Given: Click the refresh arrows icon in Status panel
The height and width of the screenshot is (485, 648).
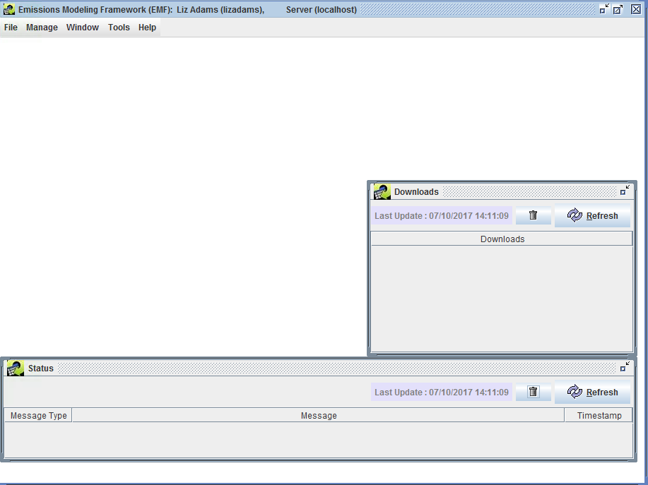Looking at the screenshot, I should pos(573,392).
